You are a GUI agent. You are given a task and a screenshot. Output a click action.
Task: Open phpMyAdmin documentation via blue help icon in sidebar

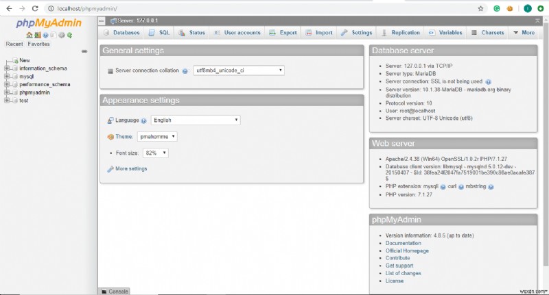click(x=45, y=35)
